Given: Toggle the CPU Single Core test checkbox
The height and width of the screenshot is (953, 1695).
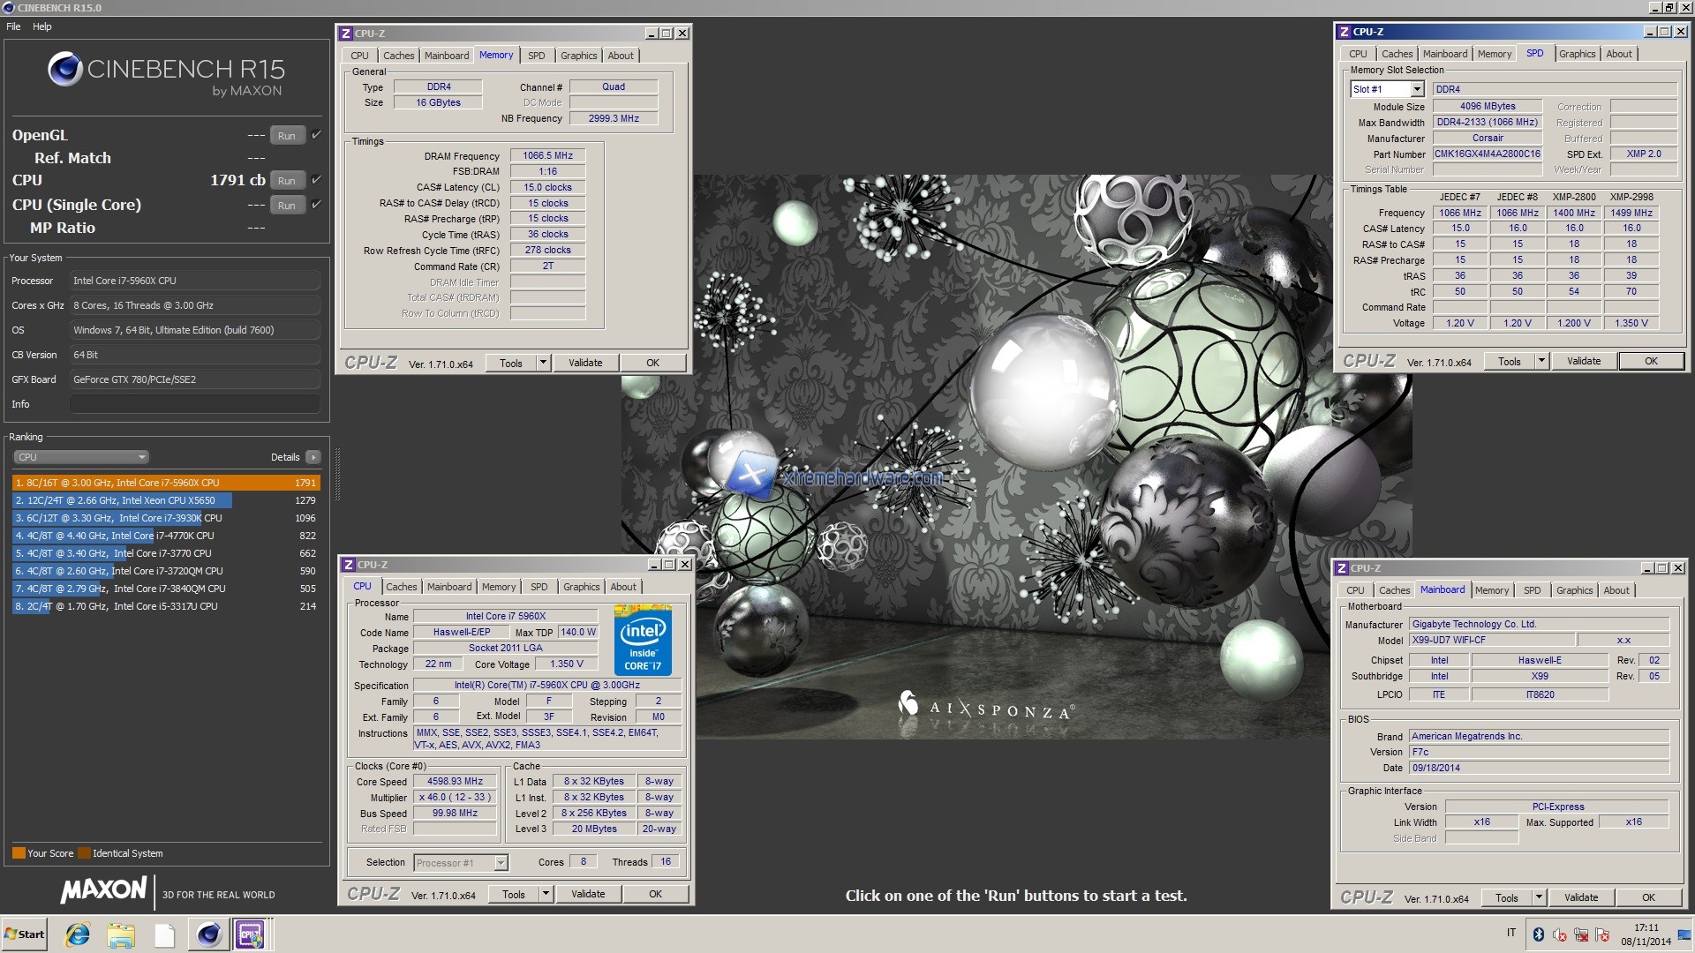Looking at the screenshot, I should pos(314,205).
